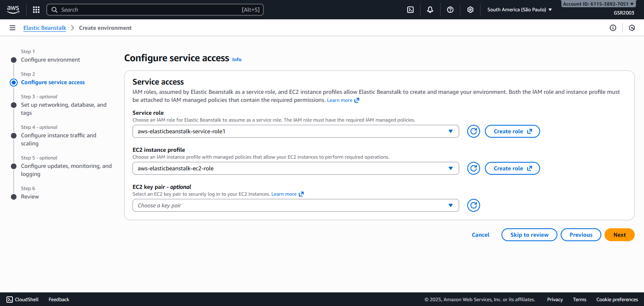Click the Info link beside the heading

237,60
